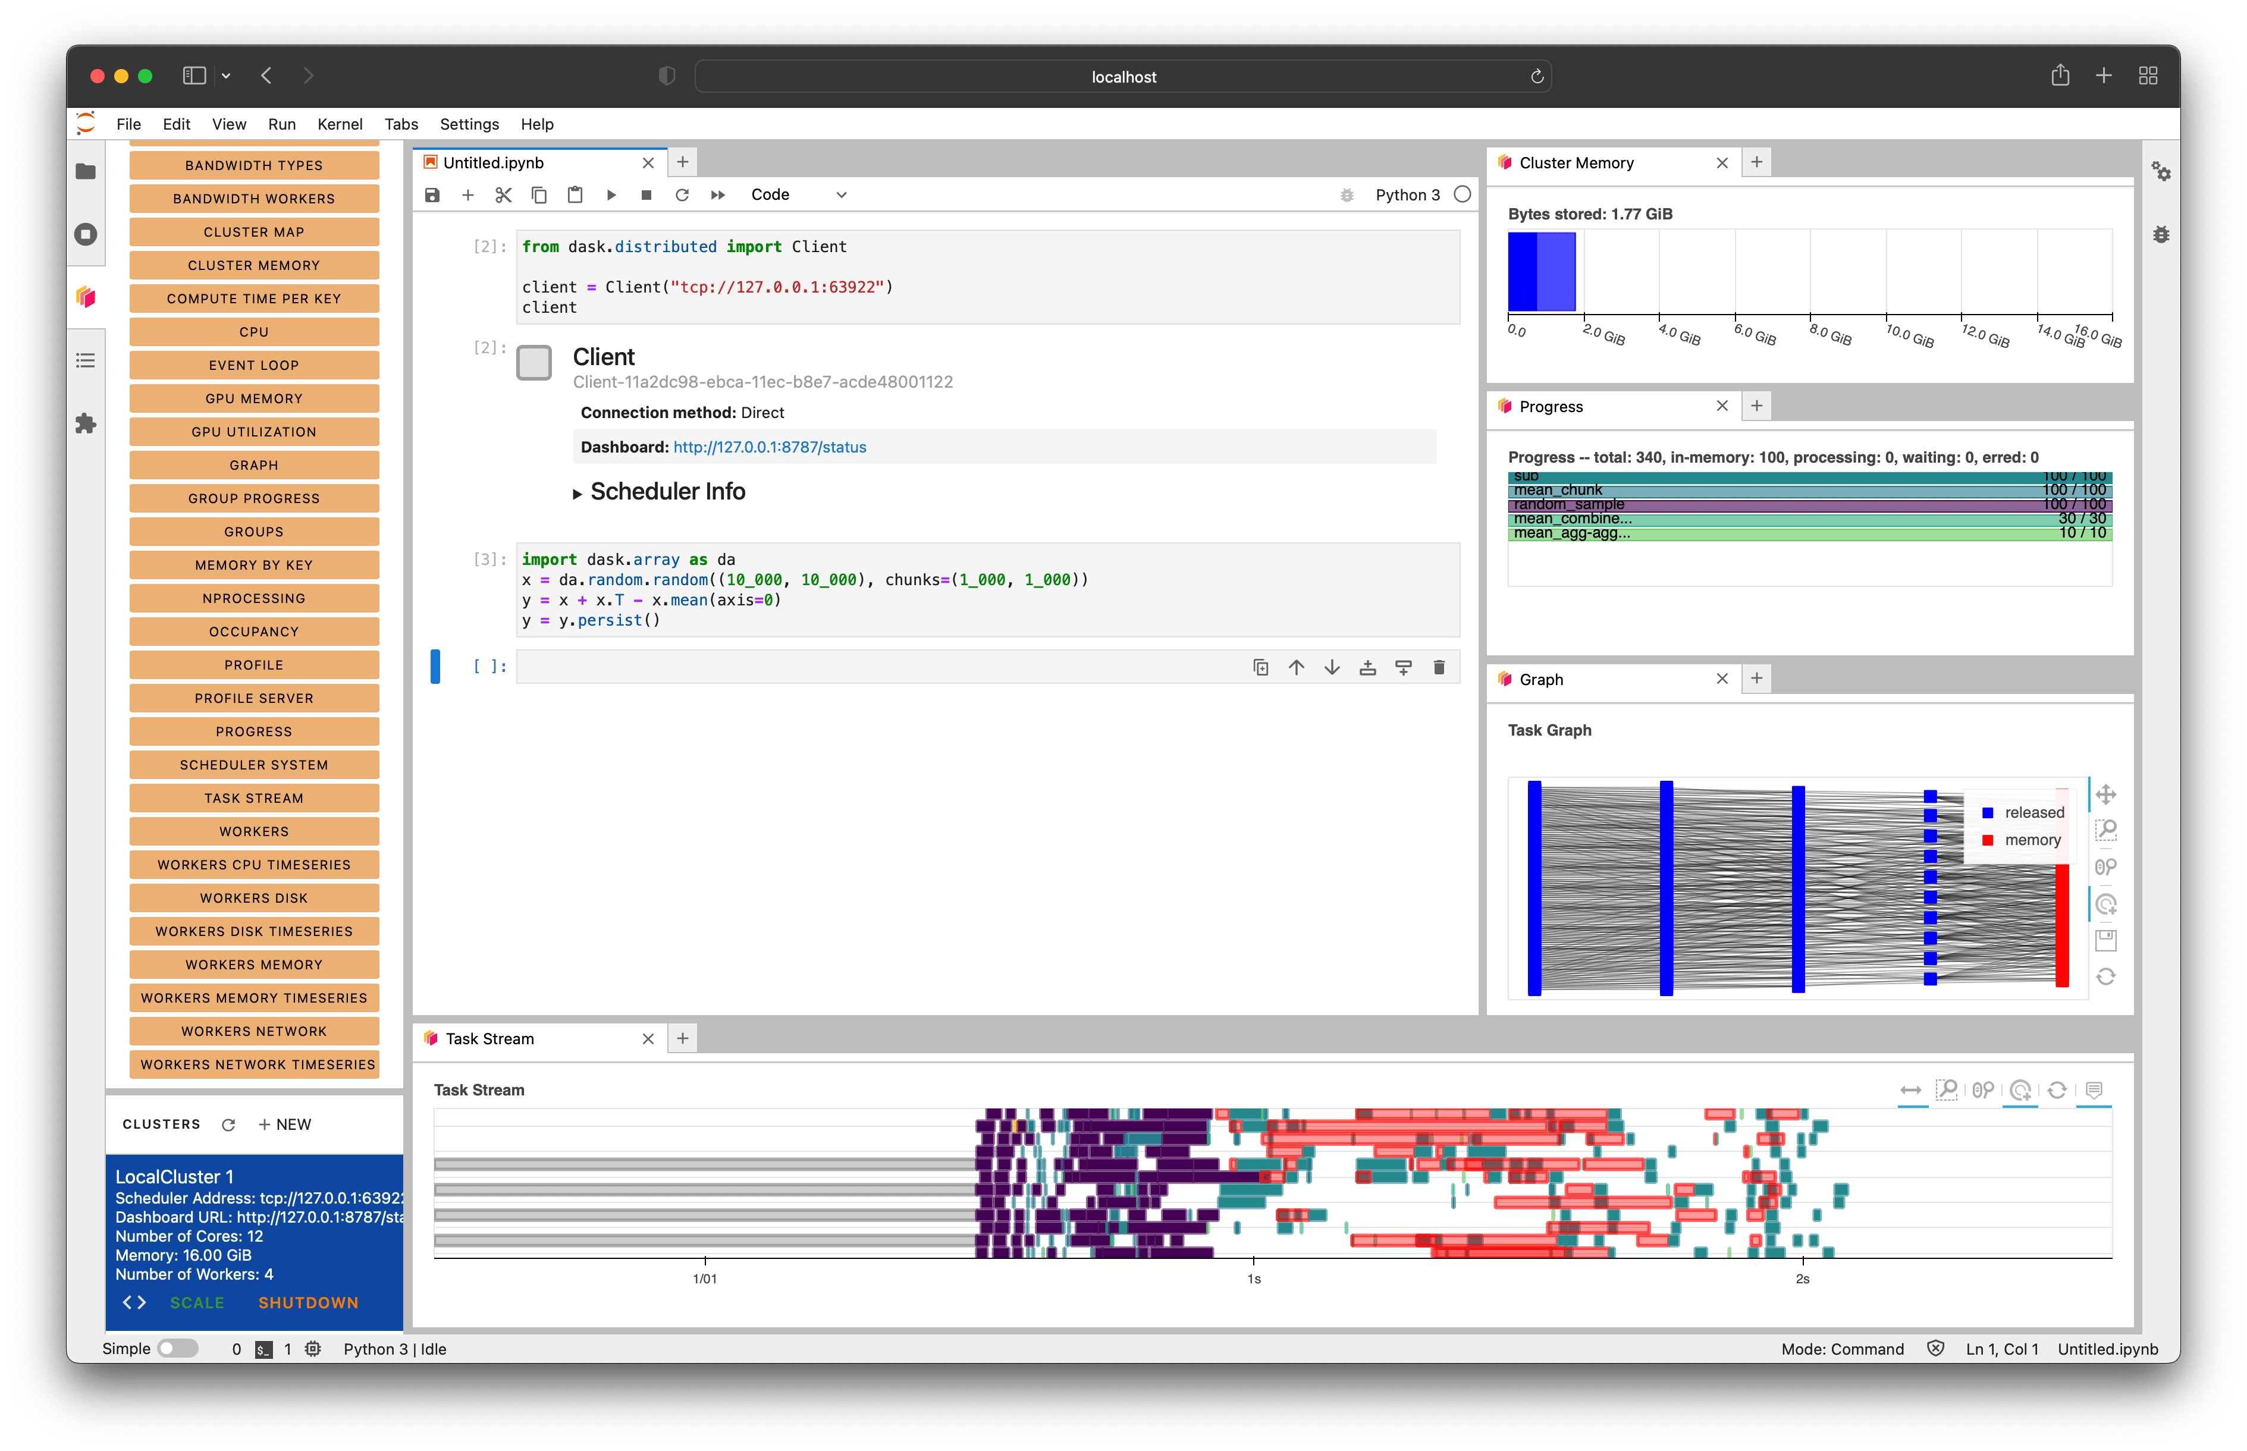Save the Task Graph using the save icon
Viewport: 2247px width, 1451px height.
click(x=2107, y=940)
